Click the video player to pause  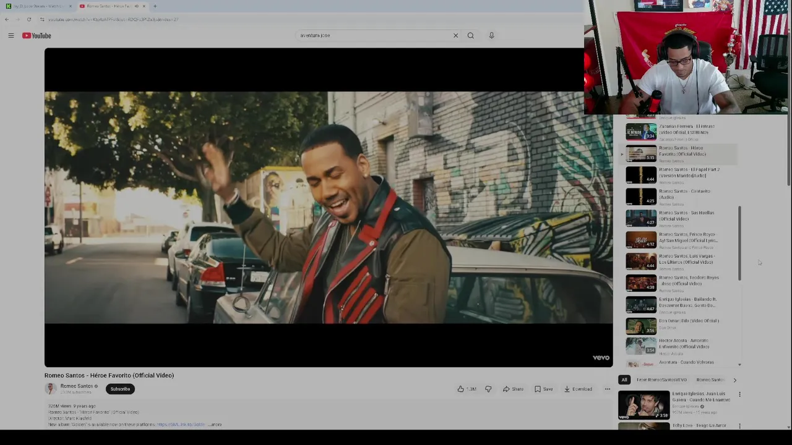point(328,208)
